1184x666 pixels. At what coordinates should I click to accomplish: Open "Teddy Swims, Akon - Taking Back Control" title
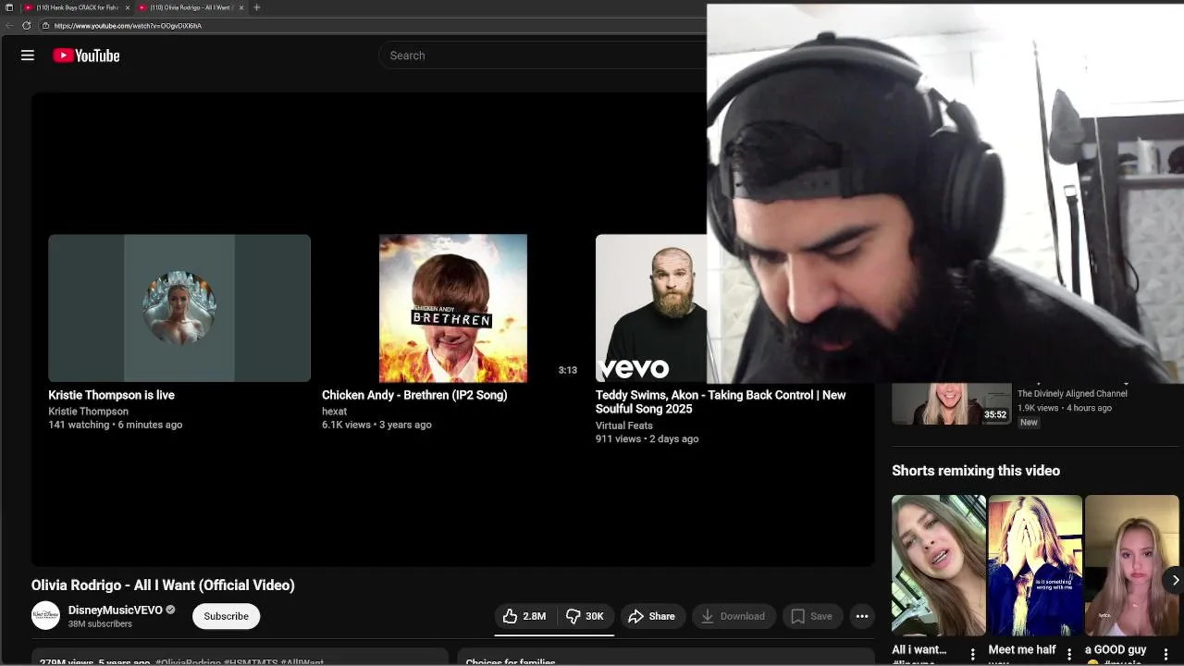(721, 401)
